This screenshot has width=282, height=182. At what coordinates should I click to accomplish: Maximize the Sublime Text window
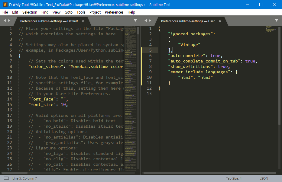pyautogui.click(x=261, y=5)
